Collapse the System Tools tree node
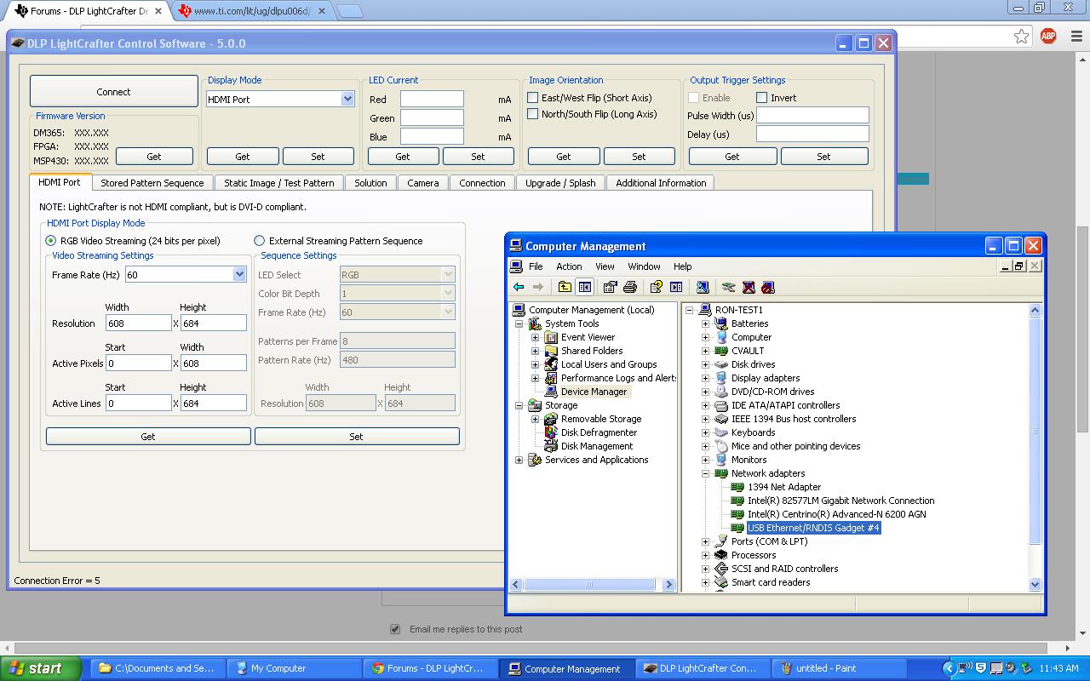Screen dimensions: 1090x681 (519, 323)
